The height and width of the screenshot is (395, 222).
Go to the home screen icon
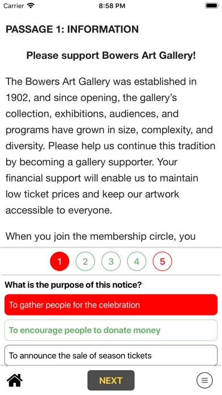pyautogui.click(x=15, y=380)
